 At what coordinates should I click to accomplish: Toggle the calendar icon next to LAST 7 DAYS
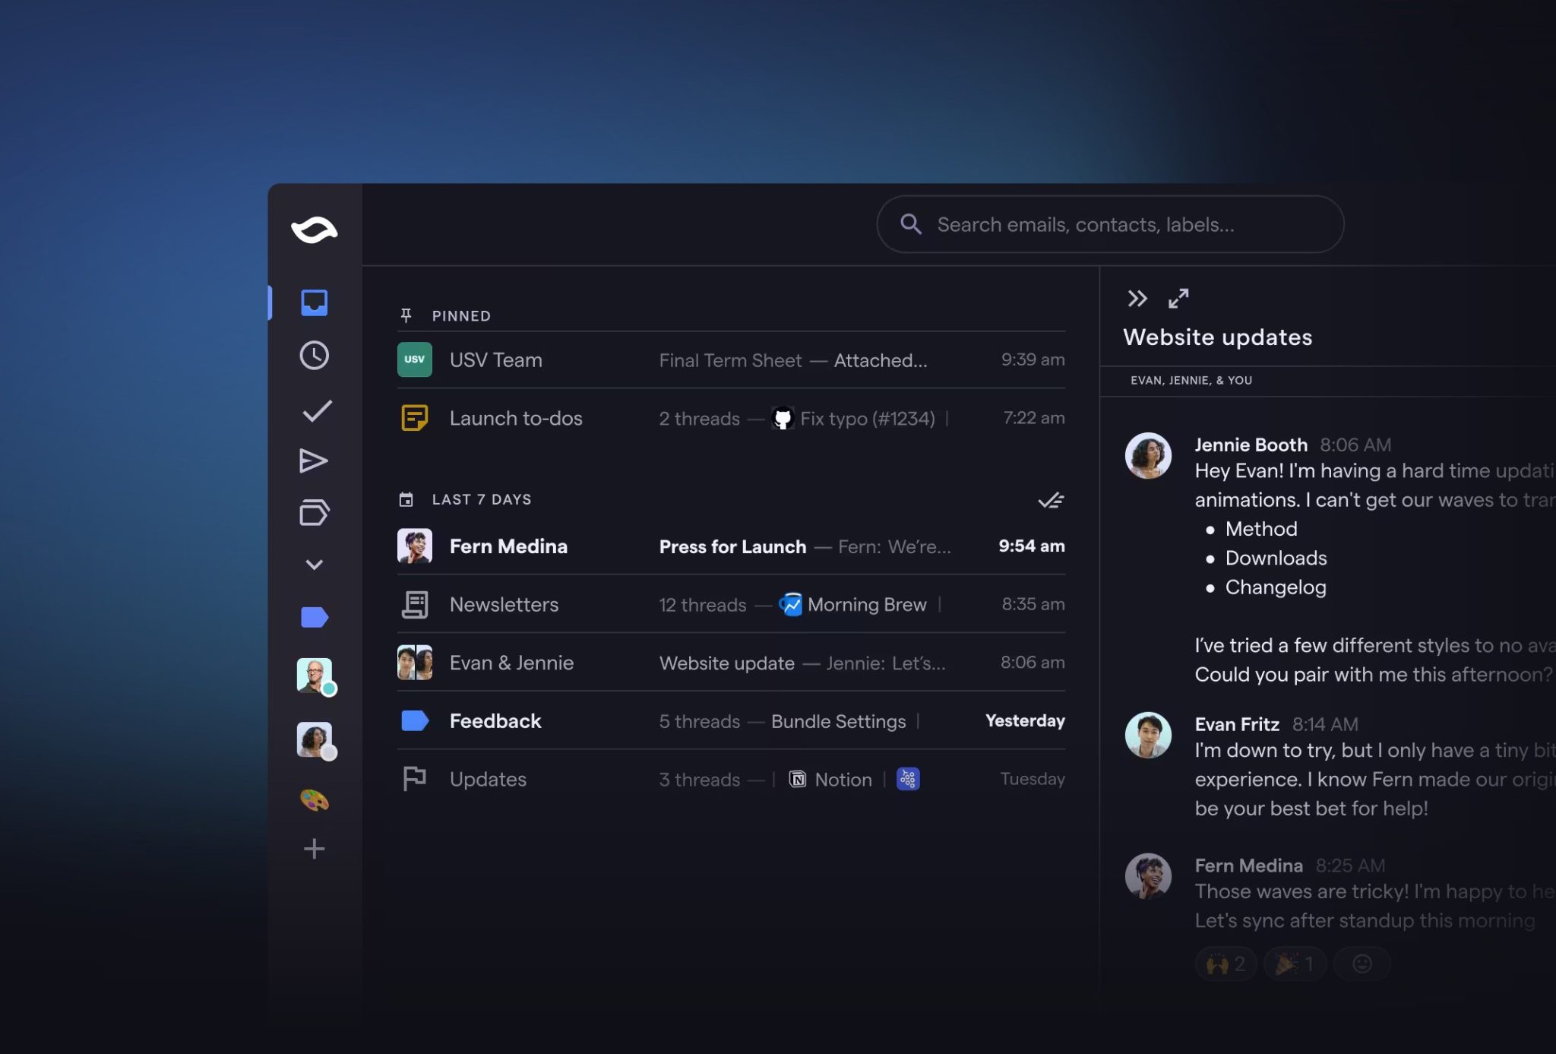406,499
